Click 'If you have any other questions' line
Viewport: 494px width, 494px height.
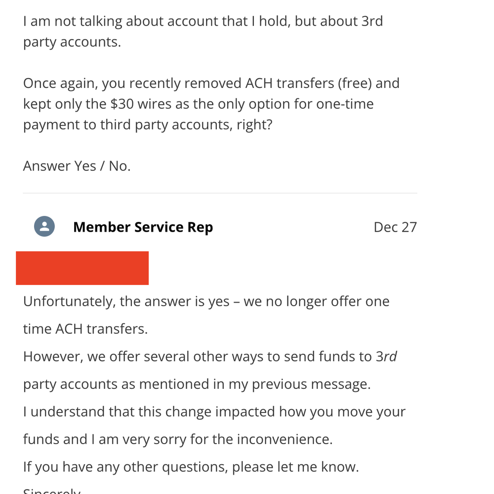coord(191,467)
